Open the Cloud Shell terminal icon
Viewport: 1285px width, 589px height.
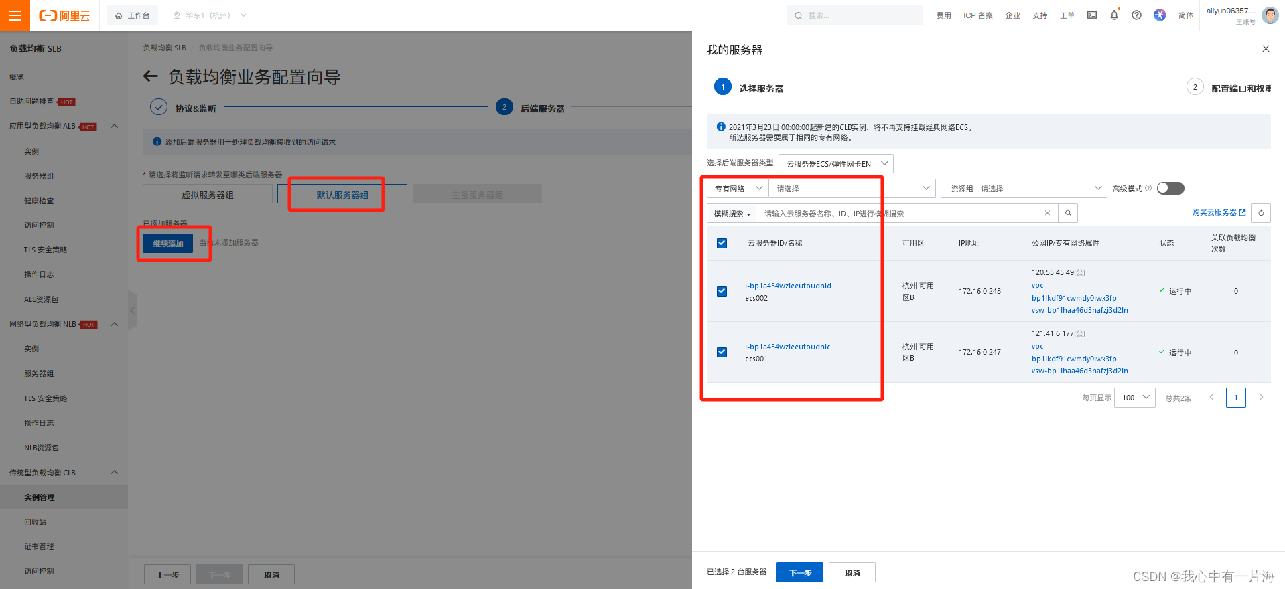point(1092,15)
